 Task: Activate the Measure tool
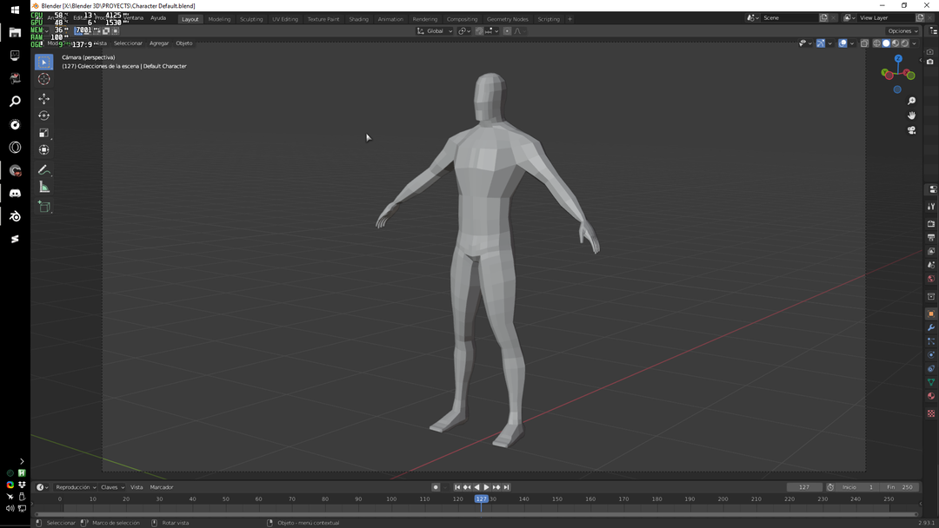[x=44, y=186]
